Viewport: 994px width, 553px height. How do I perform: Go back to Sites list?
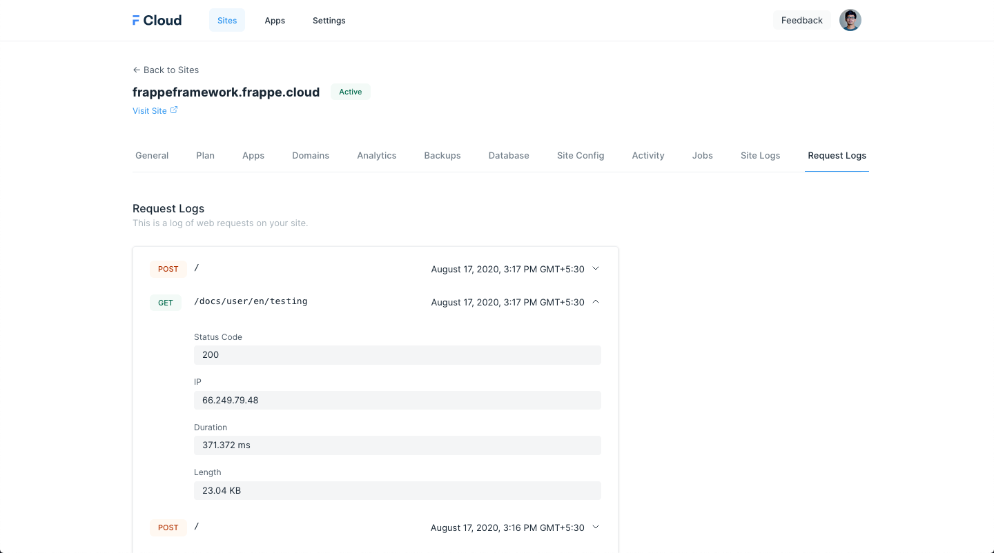click(x=166, y=70)
